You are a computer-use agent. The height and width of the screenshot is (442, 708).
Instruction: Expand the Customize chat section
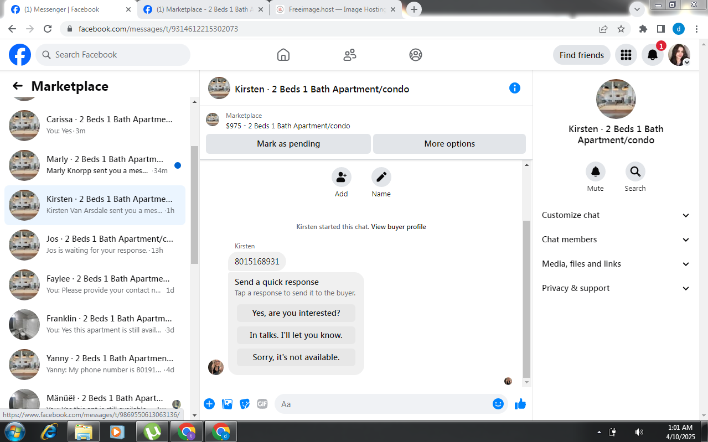[x=615, y=215]
